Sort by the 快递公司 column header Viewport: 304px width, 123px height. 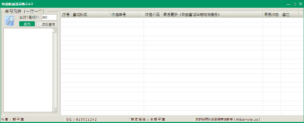click(x=152, y=14)
